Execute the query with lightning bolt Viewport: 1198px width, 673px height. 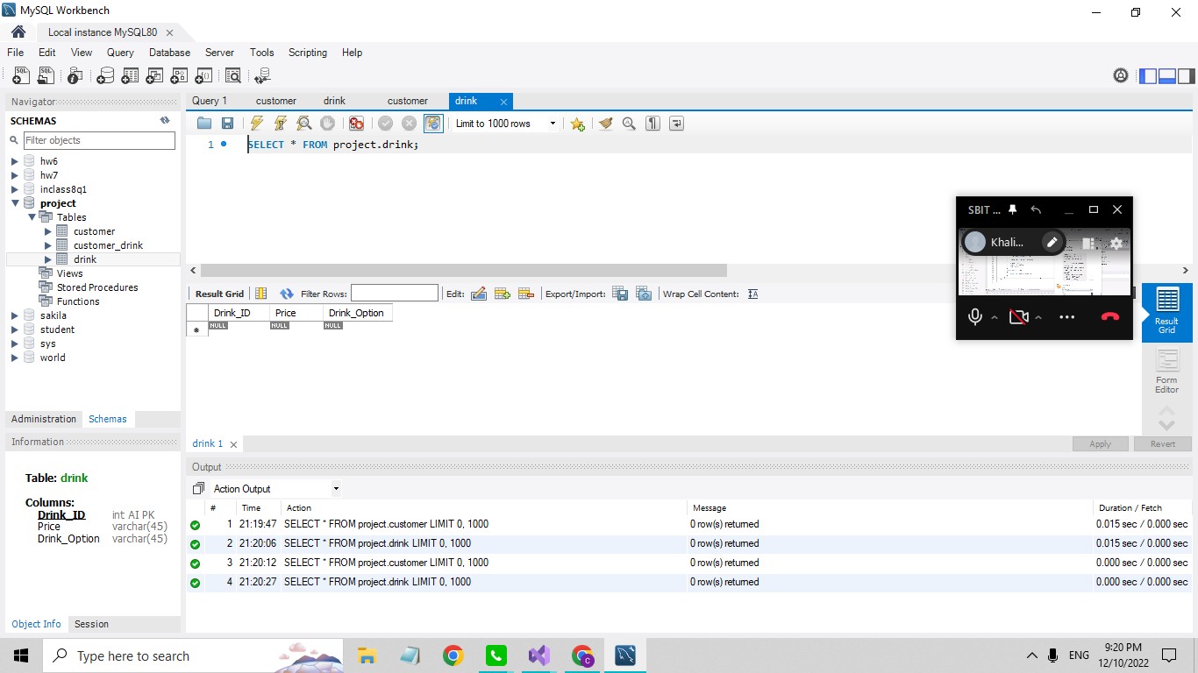click(x=256, y=124)
